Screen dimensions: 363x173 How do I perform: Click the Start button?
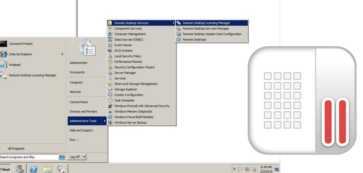tap(5, 169)
